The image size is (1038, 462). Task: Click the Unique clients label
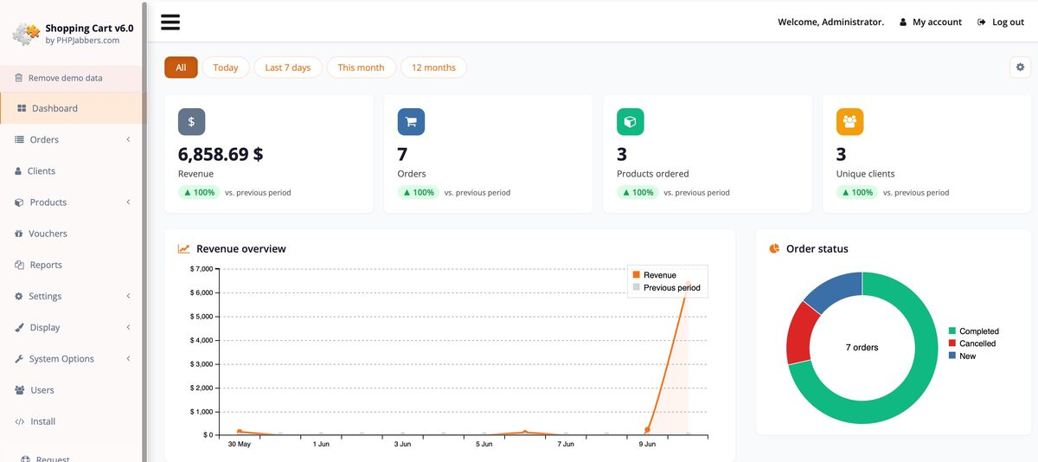(866, 174)
